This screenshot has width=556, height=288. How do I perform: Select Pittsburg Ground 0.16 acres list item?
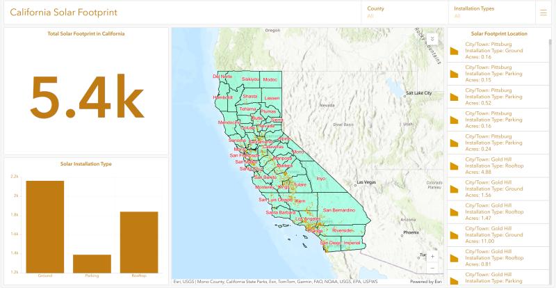tap(498, 51)
